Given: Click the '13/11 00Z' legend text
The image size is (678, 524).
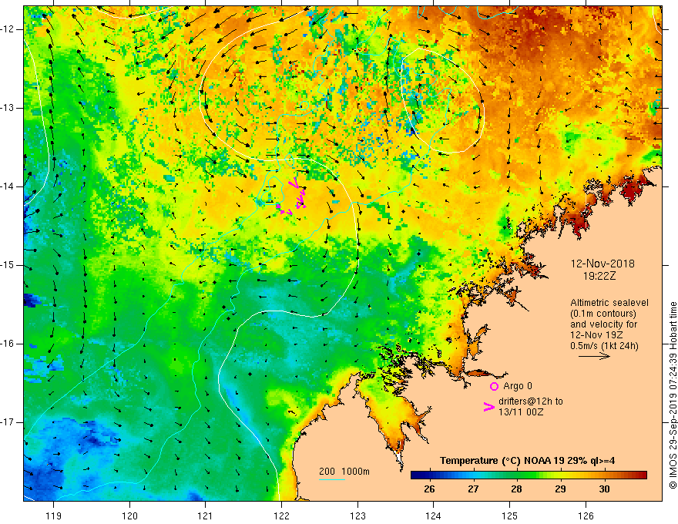Looking at the screenshot, I should 521,412.
